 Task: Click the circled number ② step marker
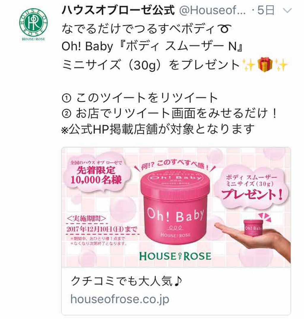[x=66, y=114]
